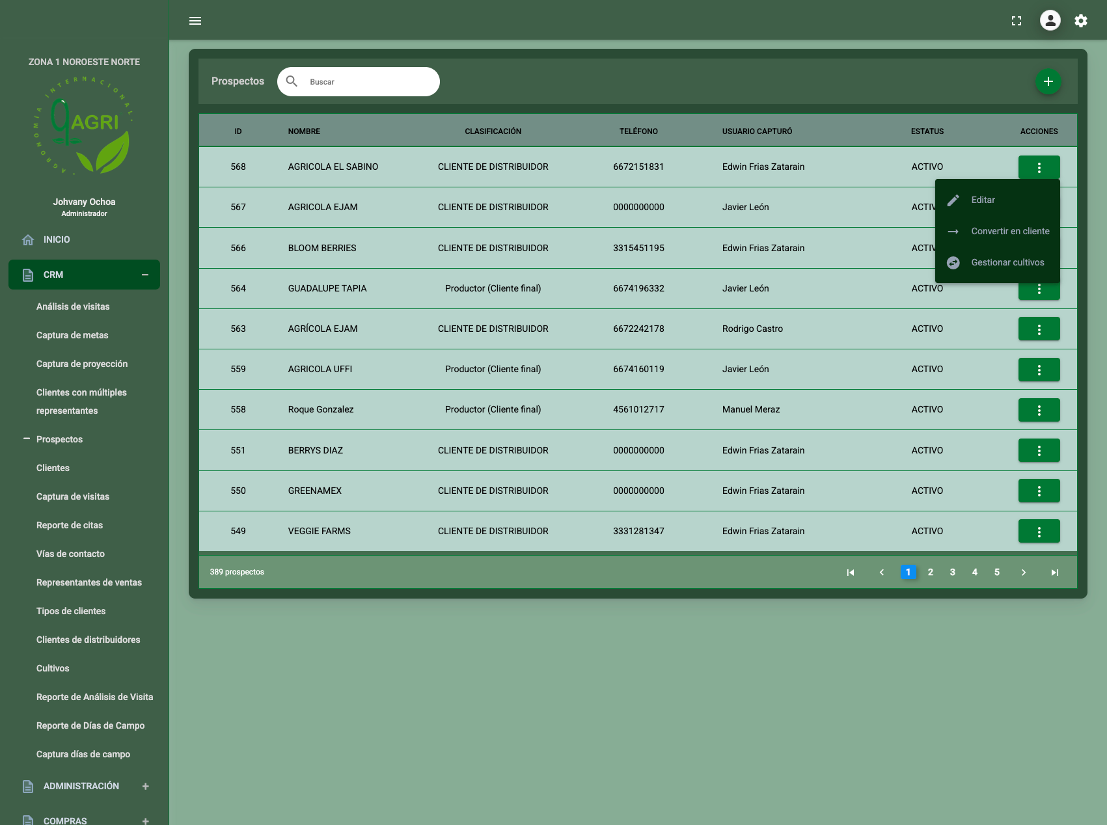The height and width of the screenshot is (825, 1107).
Task: Go to page 3 of prospects
Action: [x=952, y=572]
